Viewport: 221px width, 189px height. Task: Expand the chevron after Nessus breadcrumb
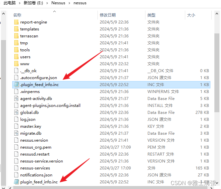(69, 3)
